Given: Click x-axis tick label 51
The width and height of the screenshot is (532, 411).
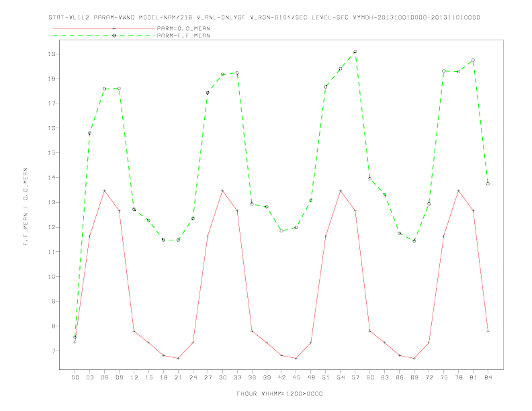Looking at the screenshot, I should [x=326, y=377].
